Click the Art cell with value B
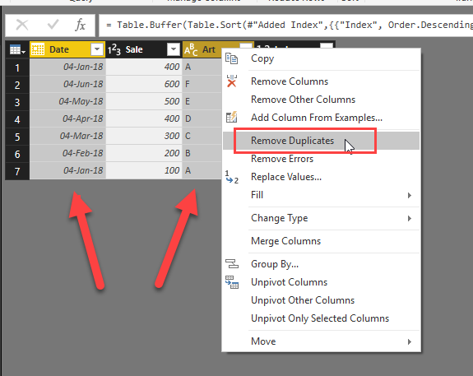Viewport: 473px width, 376px height. pos(202,153)
